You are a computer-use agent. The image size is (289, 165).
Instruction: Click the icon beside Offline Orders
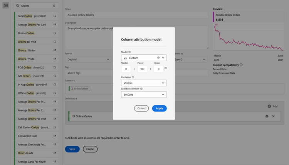click(x=55, y=93)
